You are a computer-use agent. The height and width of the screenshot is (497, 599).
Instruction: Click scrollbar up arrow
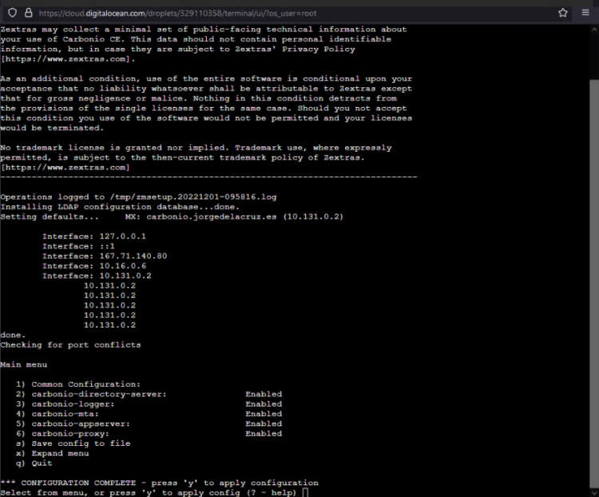pos(594,30)
